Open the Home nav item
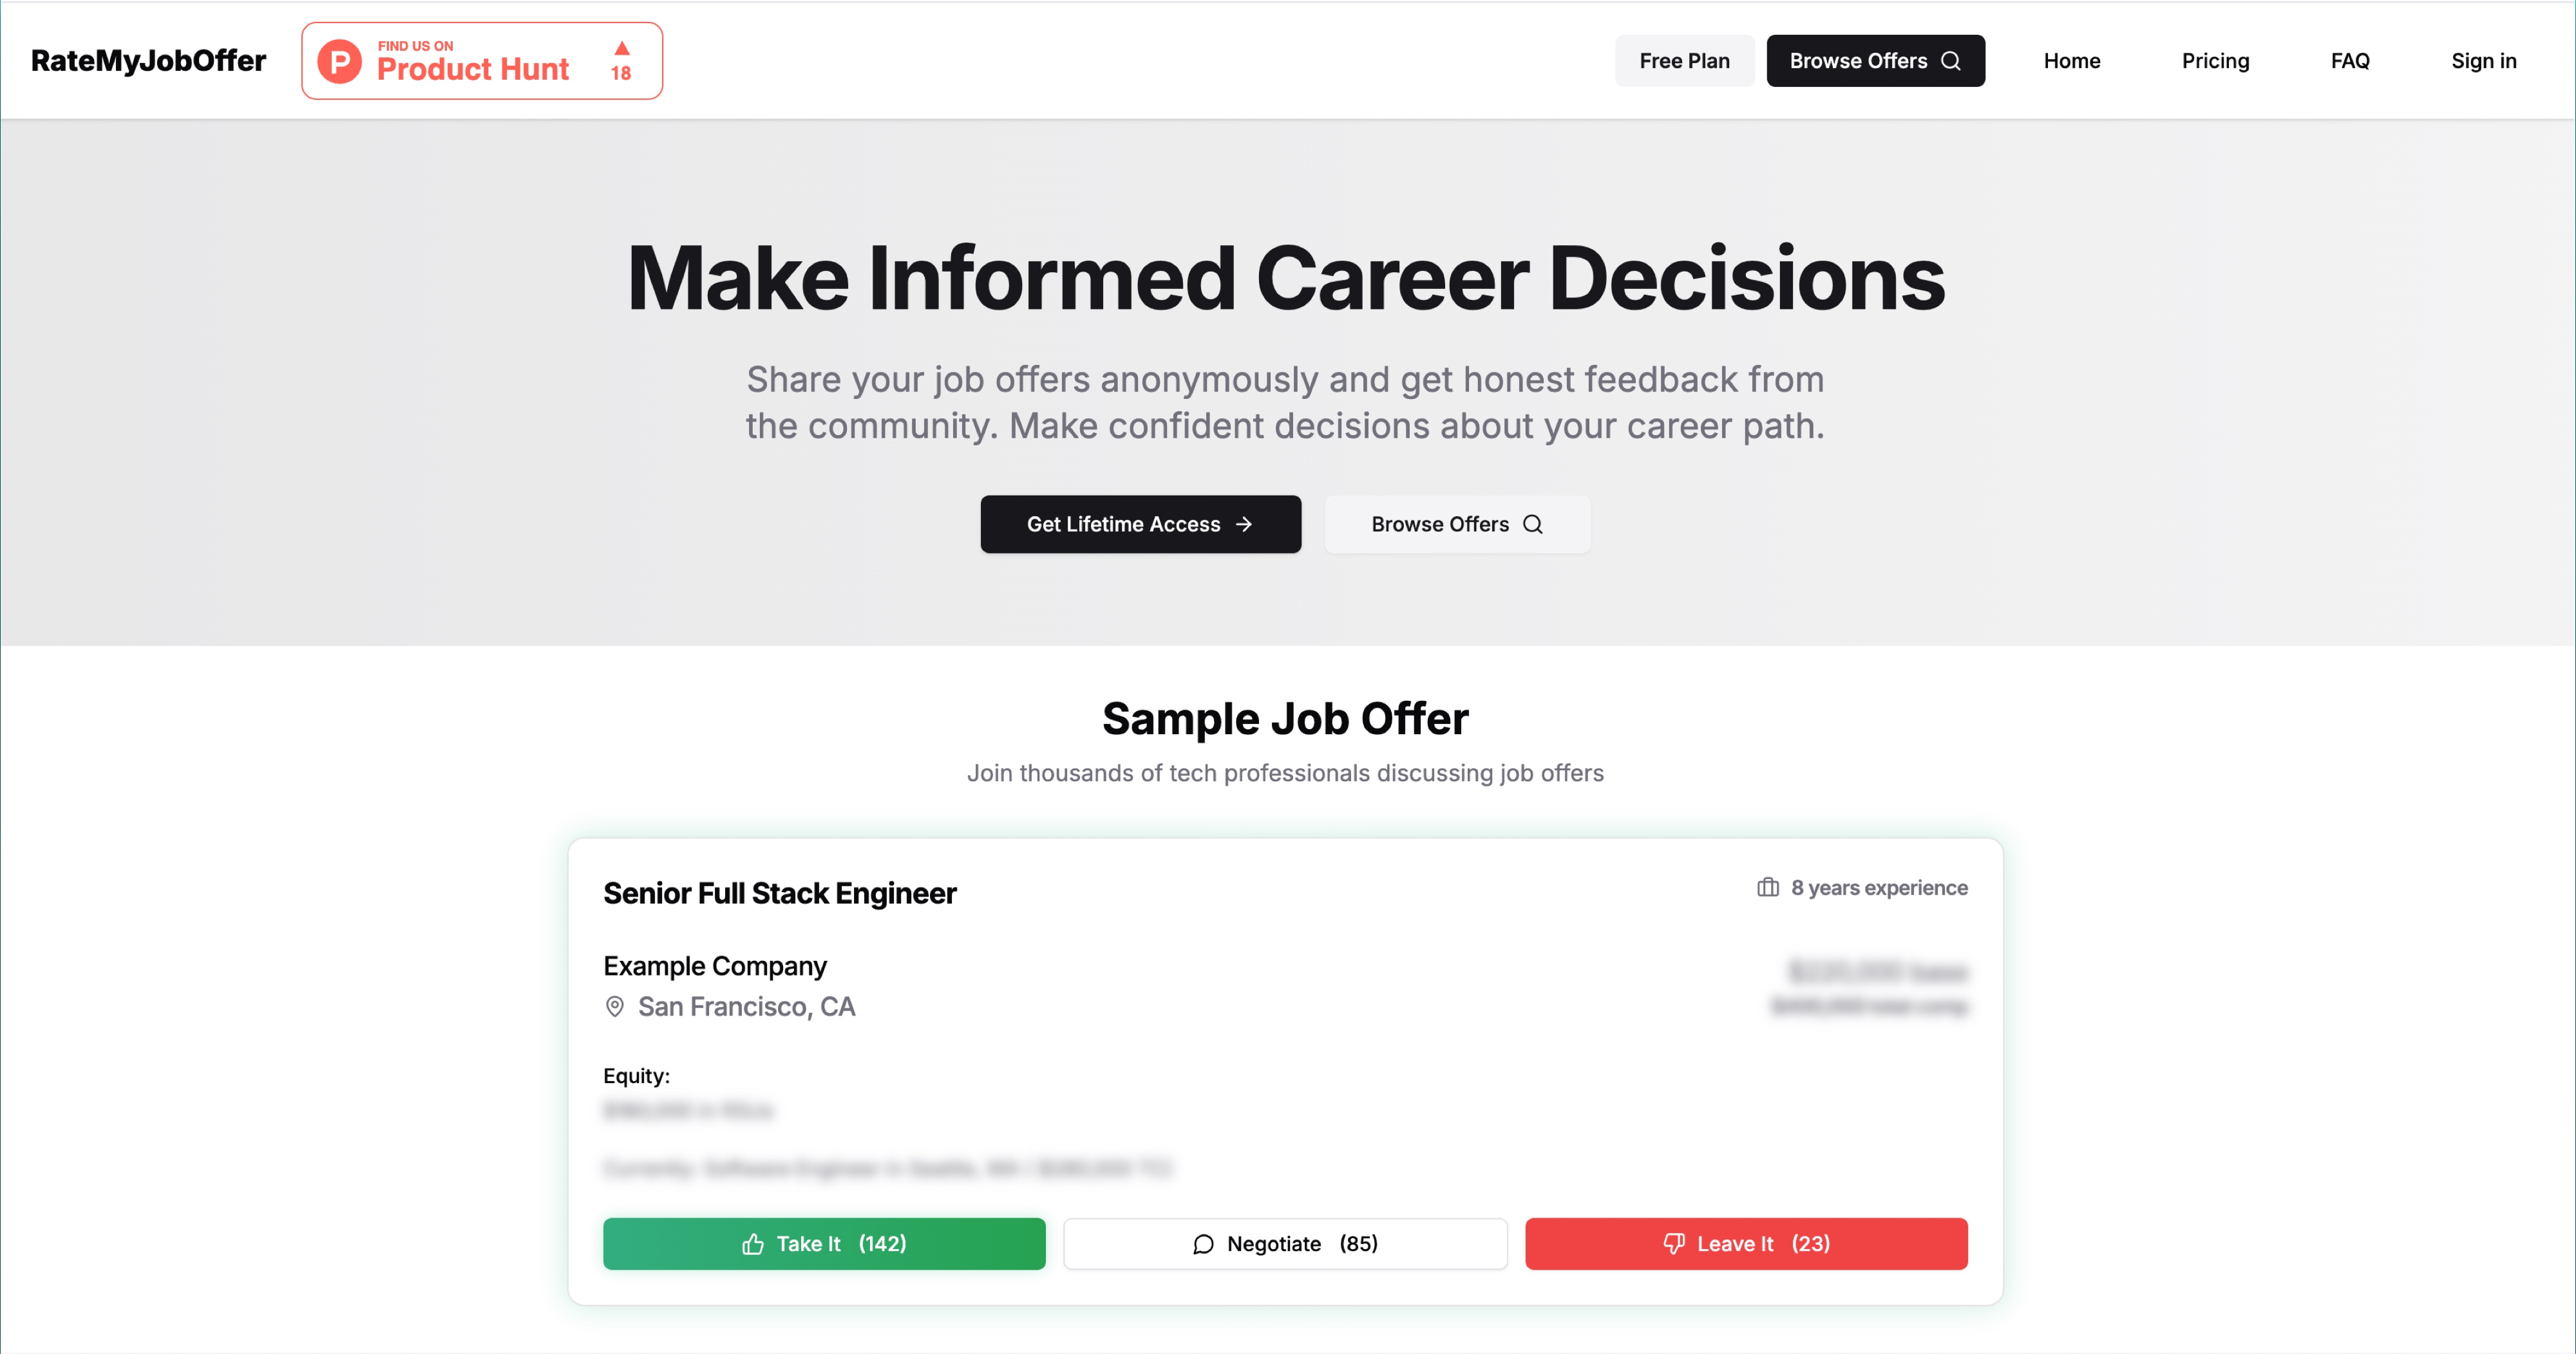Image resolution: width=2576 pixels, height=1354 pixels. click(x=2071, y=61)
